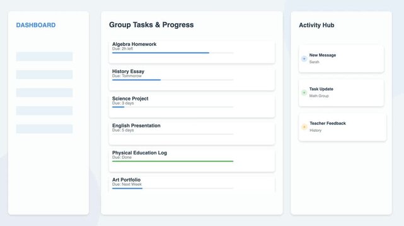
Task: Click the Algebra Homework progress bar
Action: coord(173,53)
